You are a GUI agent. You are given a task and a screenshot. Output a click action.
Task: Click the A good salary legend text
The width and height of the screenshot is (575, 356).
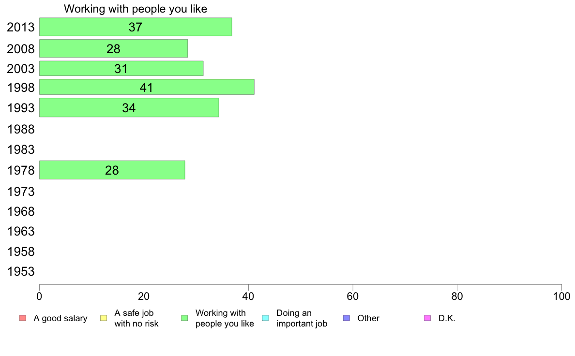point(61,318)
